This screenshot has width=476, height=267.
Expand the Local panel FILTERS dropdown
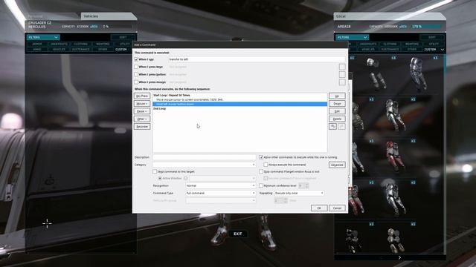[352, 37]
